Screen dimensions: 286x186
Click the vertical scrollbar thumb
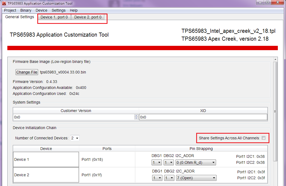click(275, 111)
